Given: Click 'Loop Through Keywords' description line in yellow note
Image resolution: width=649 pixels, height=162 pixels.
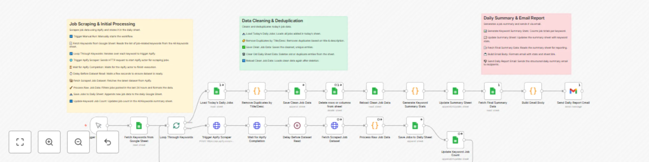Looking at the screenshot, I should click(x=112, y=54).
